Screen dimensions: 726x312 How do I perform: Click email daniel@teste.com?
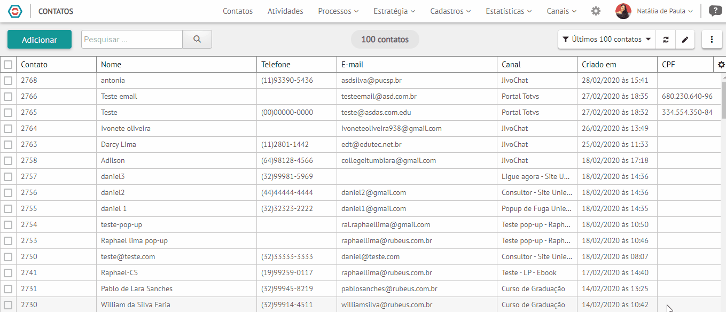(370, 257)
